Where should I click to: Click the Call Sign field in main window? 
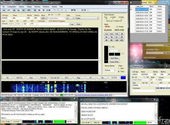pyautogui.click(x=6, y=18)
